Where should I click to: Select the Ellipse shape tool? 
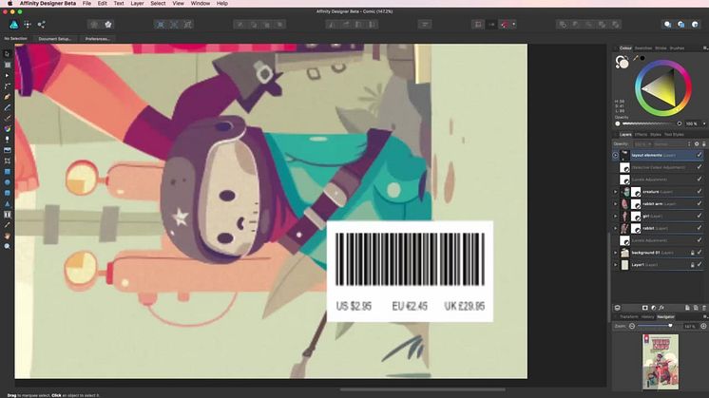click(x=7, y=182)
